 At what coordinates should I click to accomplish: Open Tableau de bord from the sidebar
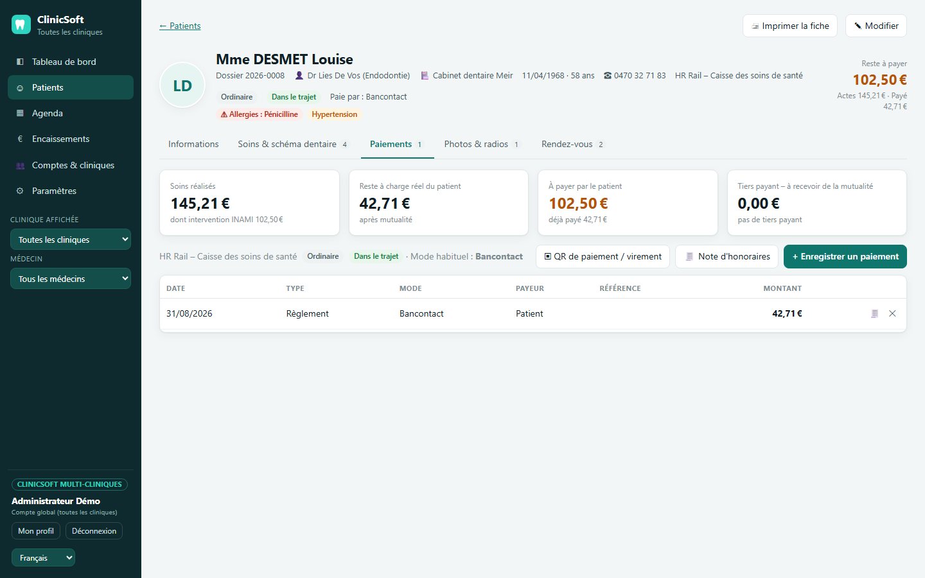click(71, 62)
